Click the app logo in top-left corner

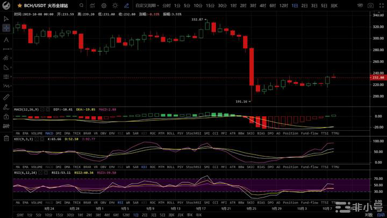pos(6,5)
